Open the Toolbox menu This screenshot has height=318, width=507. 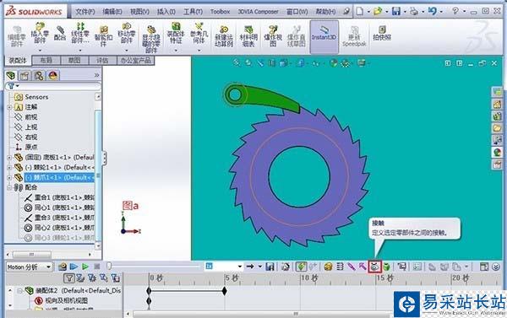tap(221, 12)
